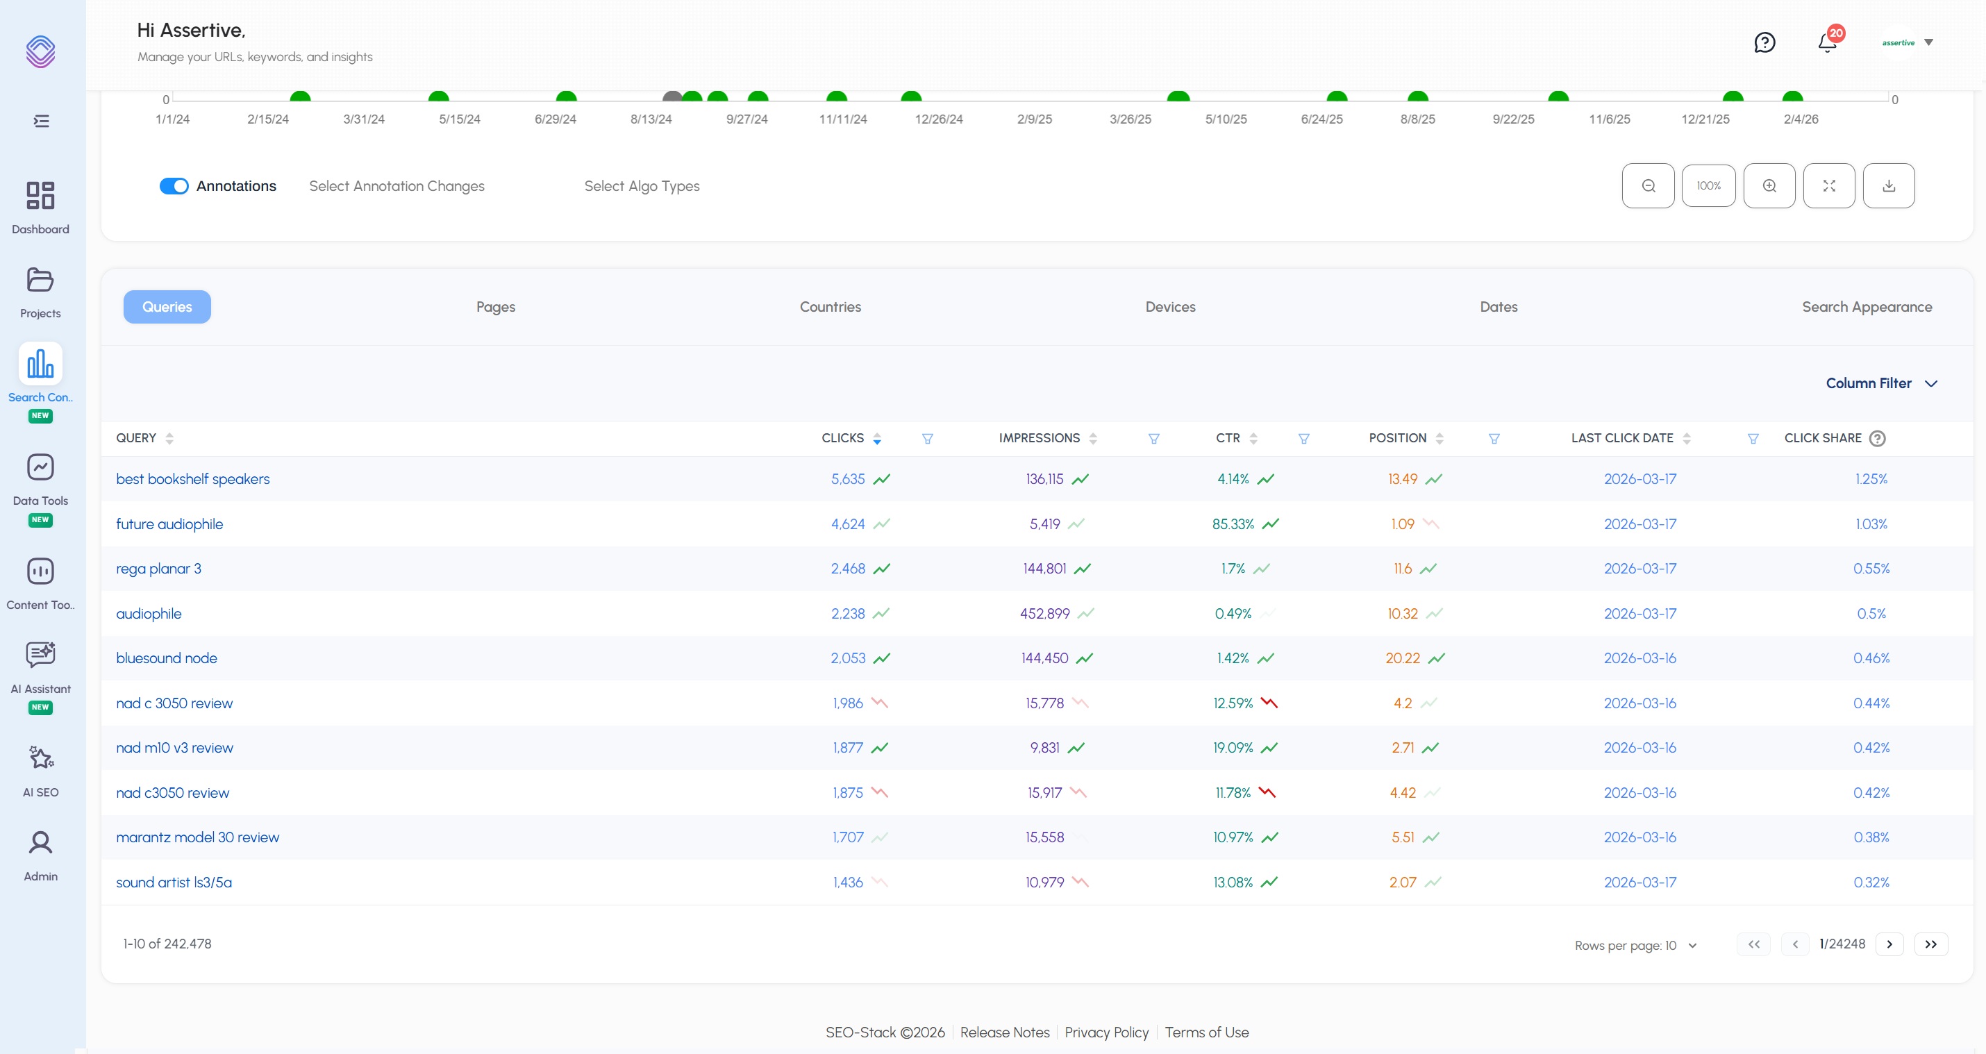Open the AI SEO stars icon

pyautogui.click(x=40, y=759)
